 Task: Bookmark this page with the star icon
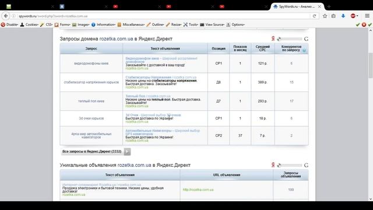pos(325,16)
